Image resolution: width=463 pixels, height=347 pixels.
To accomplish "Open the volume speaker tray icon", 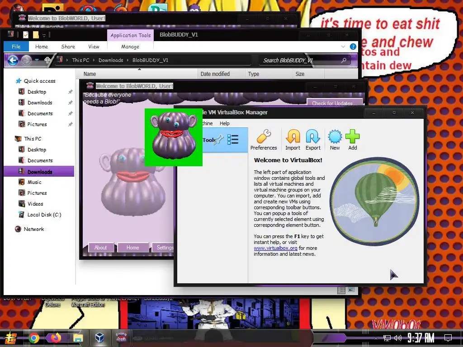I will 398,338.
